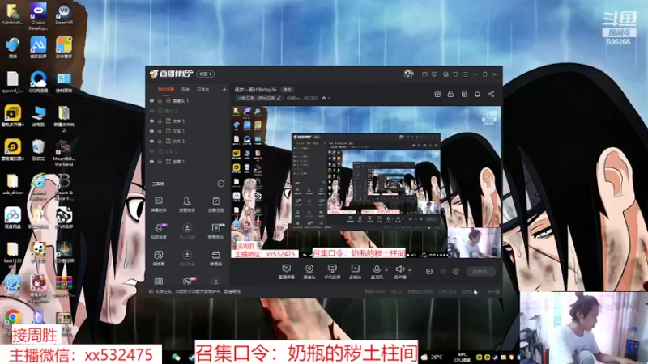
Task: Open stream settings gear
Action: point(456,271)
